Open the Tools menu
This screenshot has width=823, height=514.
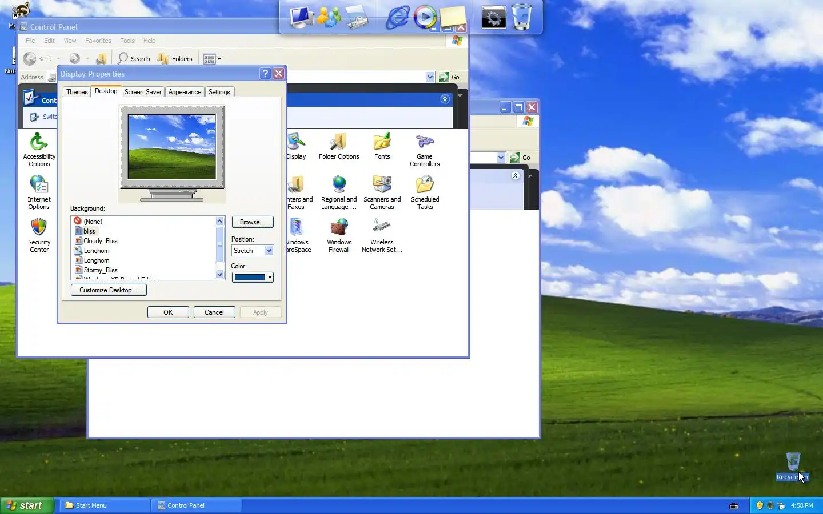(127, 41)
